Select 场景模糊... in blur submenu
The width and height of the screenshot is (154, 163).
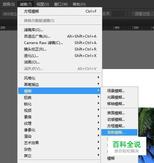point(120,91)
